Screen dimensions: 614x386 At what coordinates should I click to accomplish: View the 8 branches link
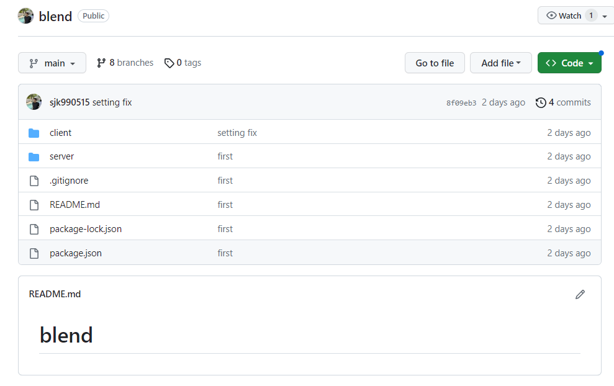(131, 63)
